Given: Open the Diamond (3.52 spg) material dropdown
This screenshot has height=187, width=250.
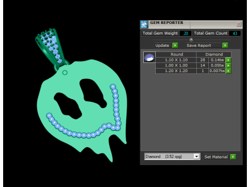Looking at the screenshot, I should [x=172, y=156].
